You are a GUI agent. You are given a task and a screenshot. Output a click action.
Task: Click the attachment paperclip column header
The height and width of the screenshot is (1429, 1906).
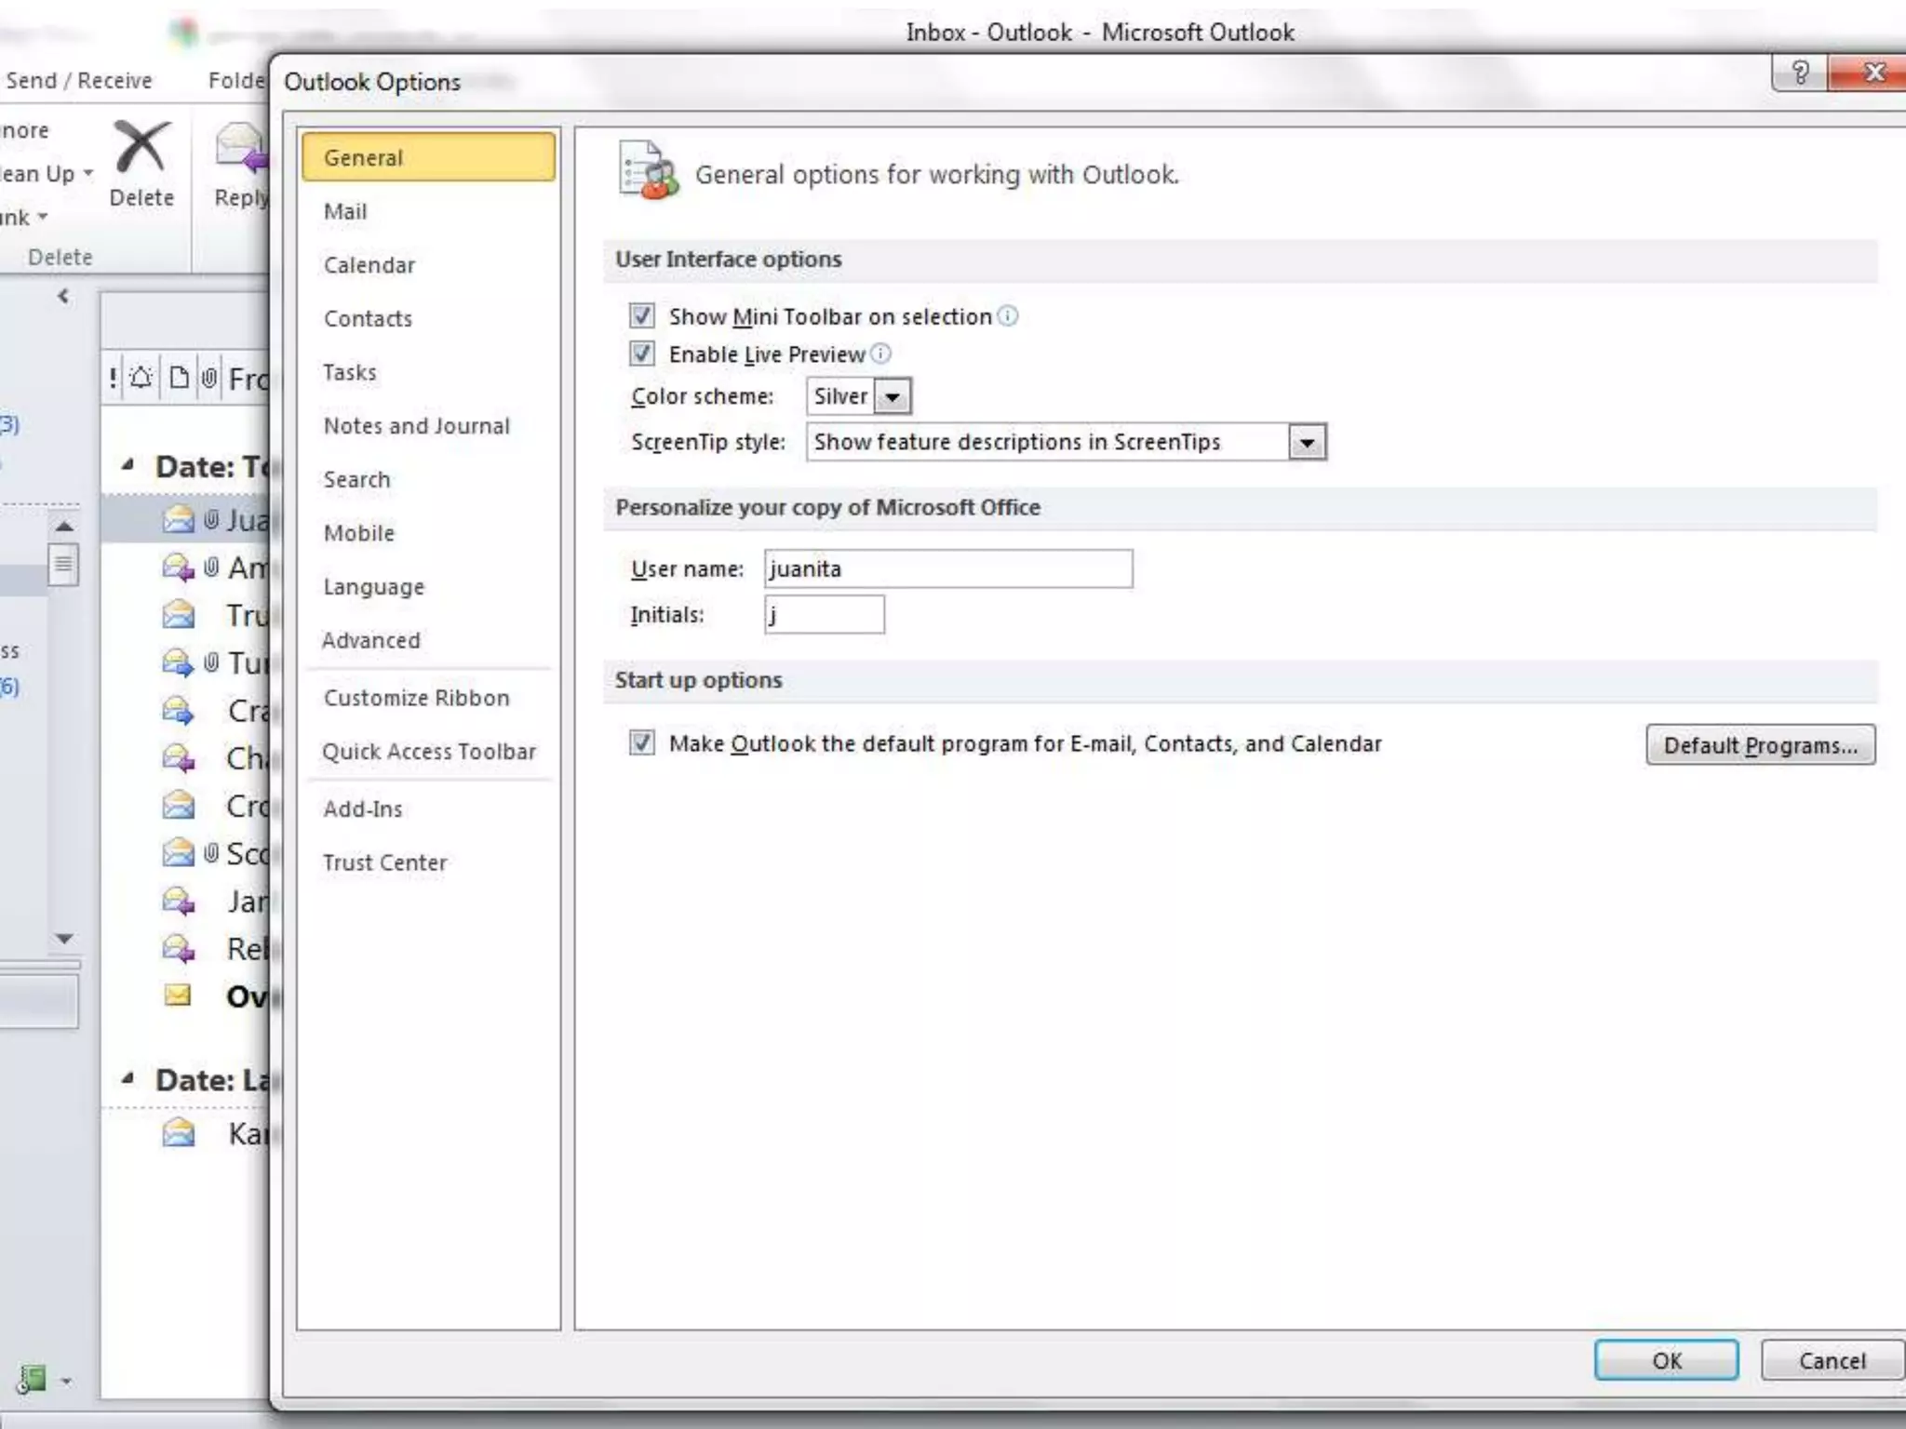point(209,378)
